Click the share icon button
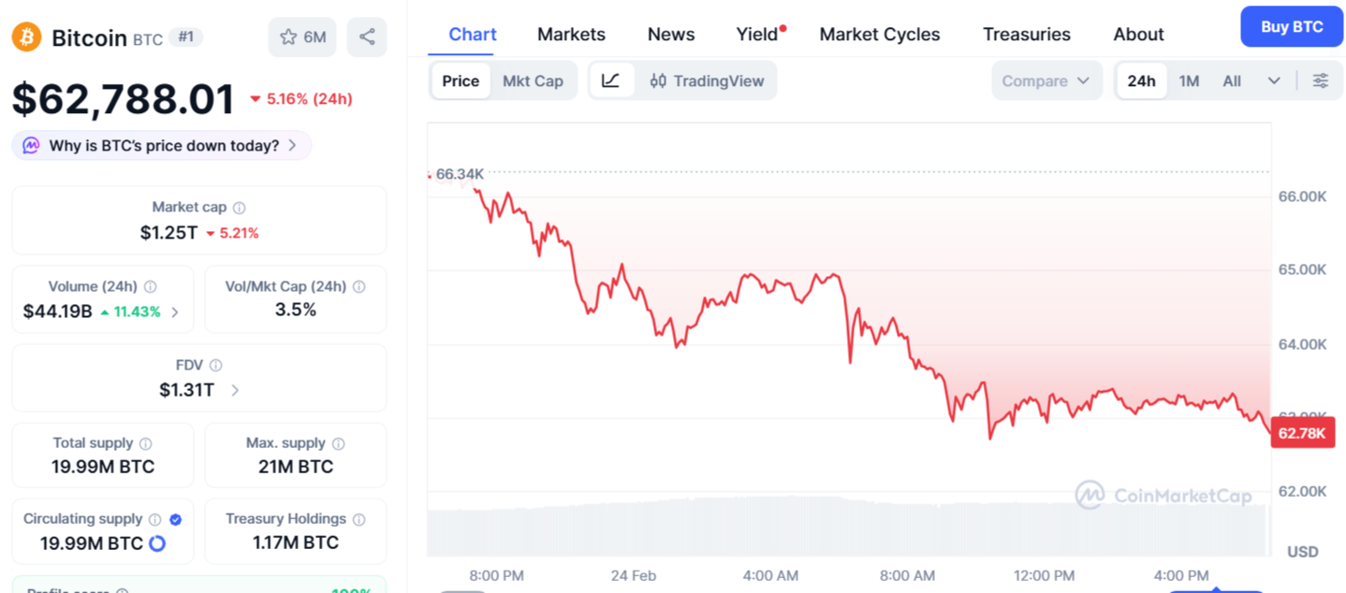The height and width of the screenshot is (593, 1346). (x=367, y=37)
